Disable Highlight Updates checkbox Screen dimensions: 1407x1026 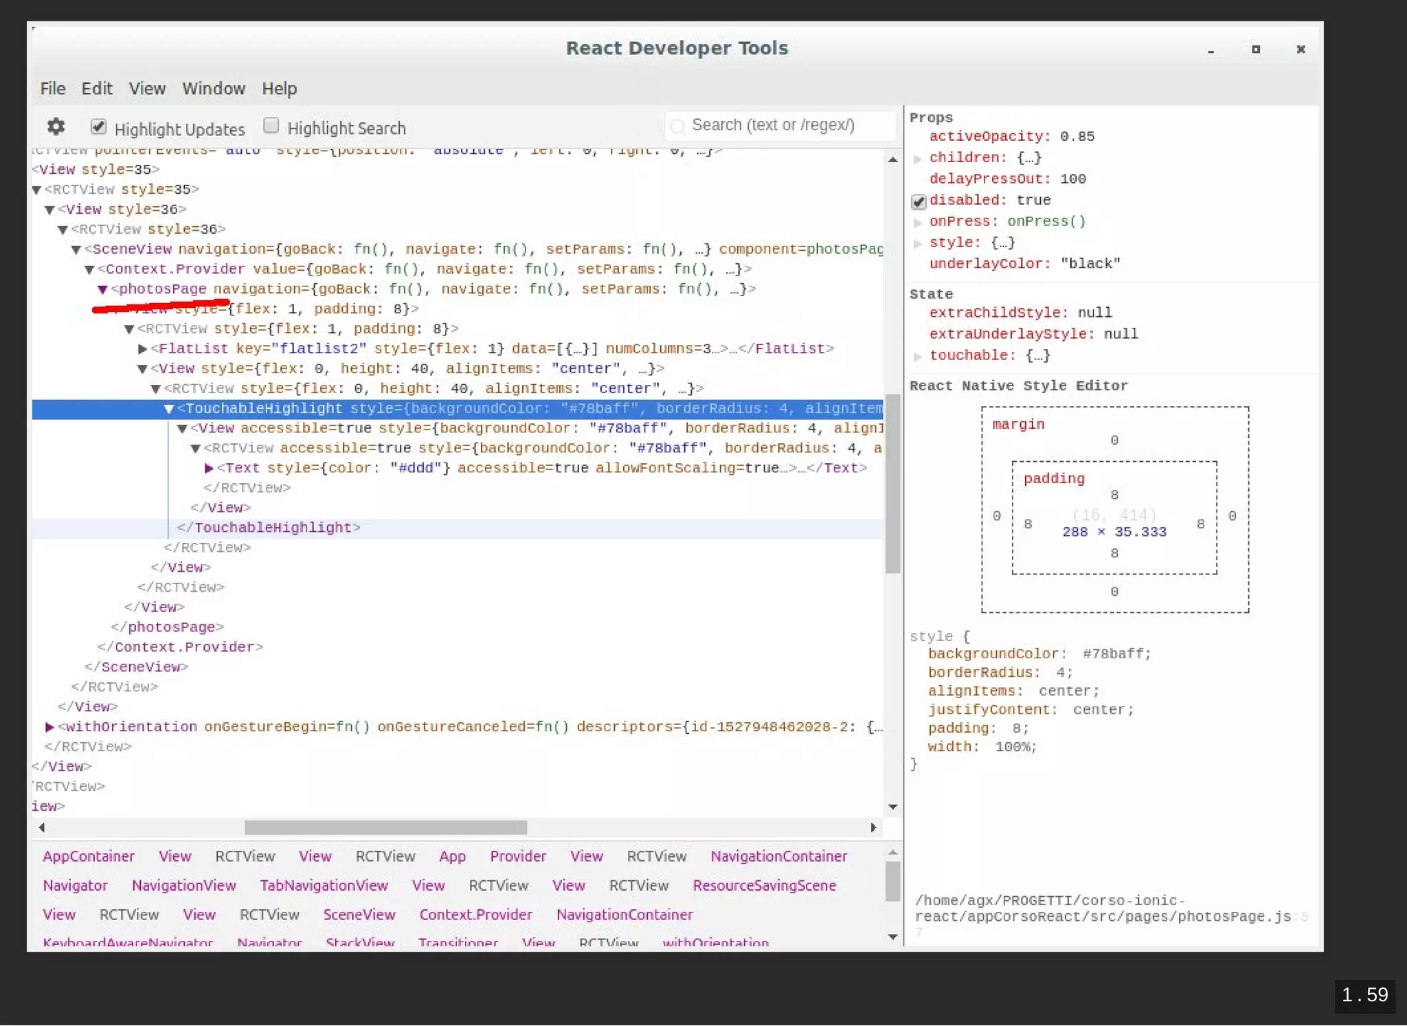[98, 126]
